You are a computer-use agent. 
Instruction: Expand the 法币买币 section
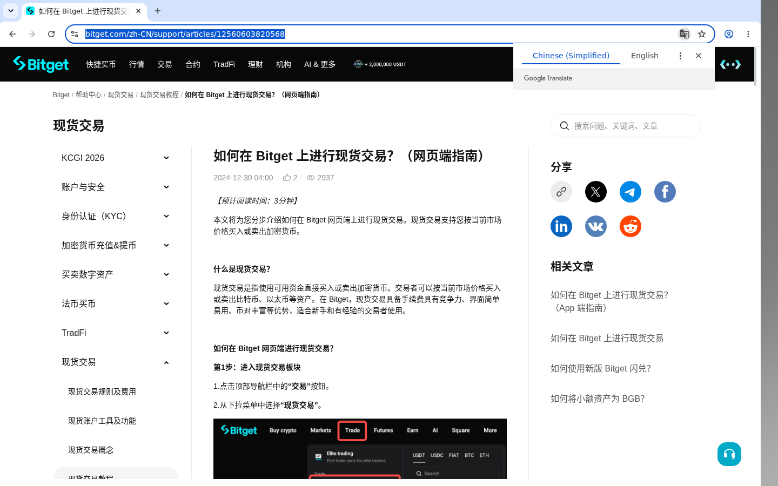click(x=116, y=303)
